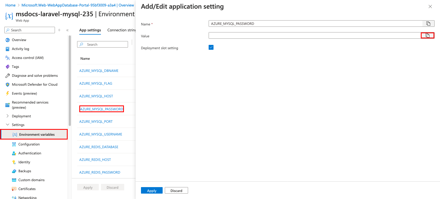Copy the Name field to clipboard
Screen dimensions: 440x199
428,24
